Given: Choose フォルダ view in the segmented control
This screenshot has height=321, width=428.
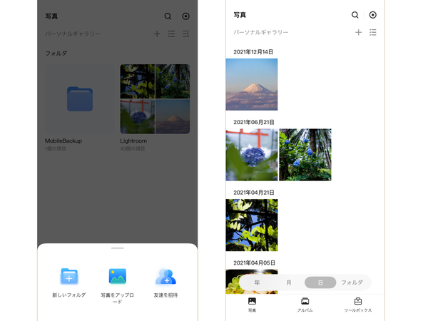Looking at the screenshot, I should click(352, 282).
